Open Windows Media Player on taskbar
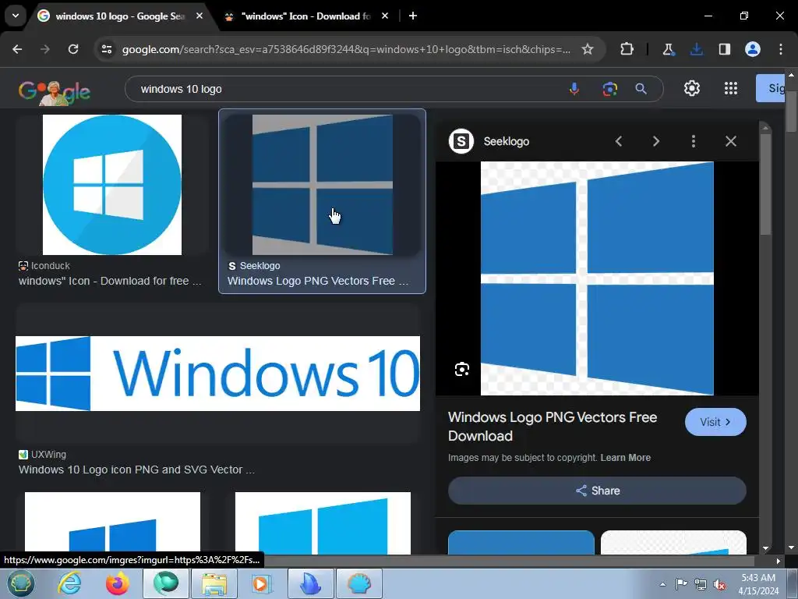The width and height of the screenshot is (798, 599). (261, 583)
